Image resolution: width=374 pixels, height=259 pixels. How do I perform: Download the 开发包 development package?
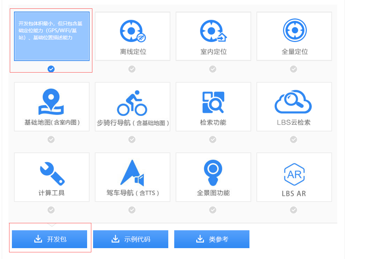49,239
